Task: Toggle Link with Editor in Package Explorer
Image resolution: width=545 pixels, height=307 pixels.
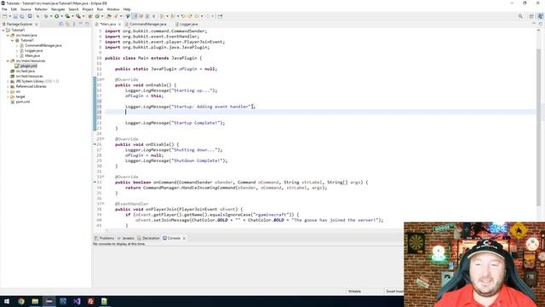Action: pyautogui.click(x=67, y=24)
